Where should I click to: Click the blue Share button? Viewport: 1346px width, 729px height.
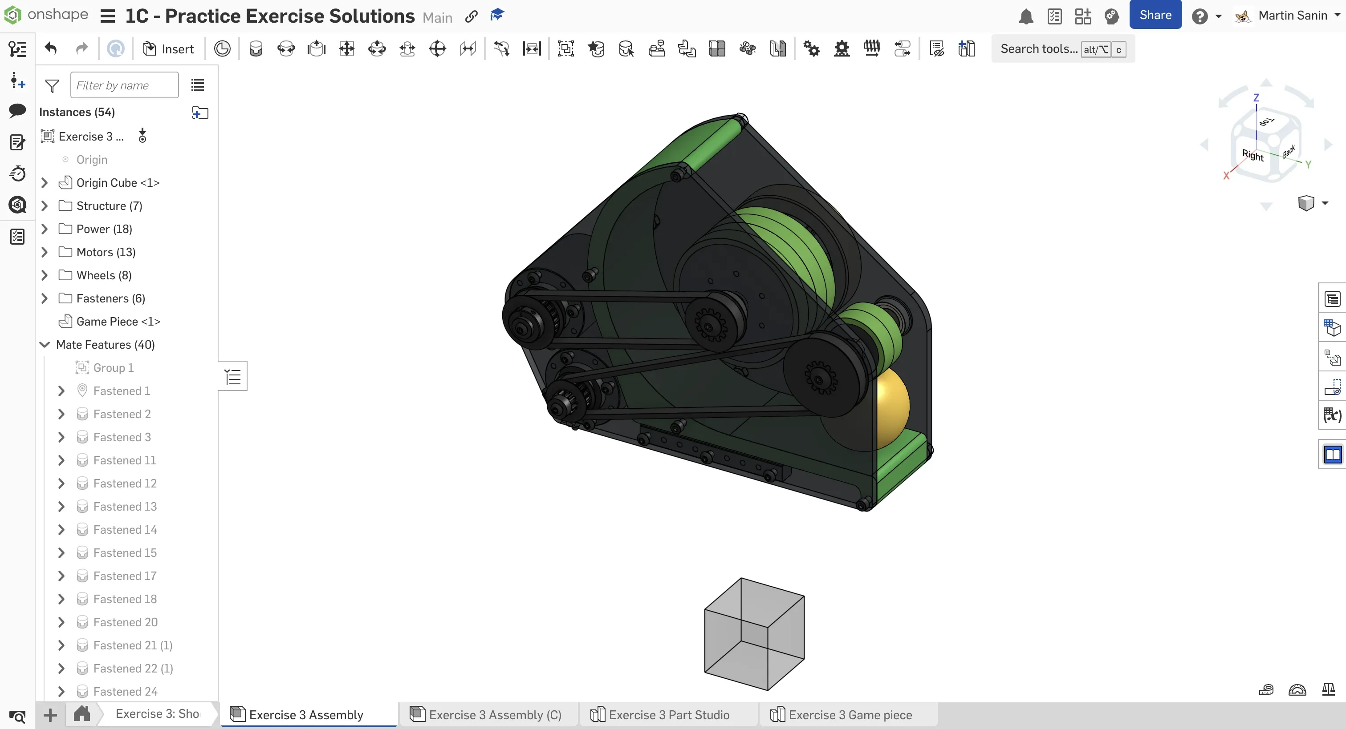click(x=1155, y=15)
